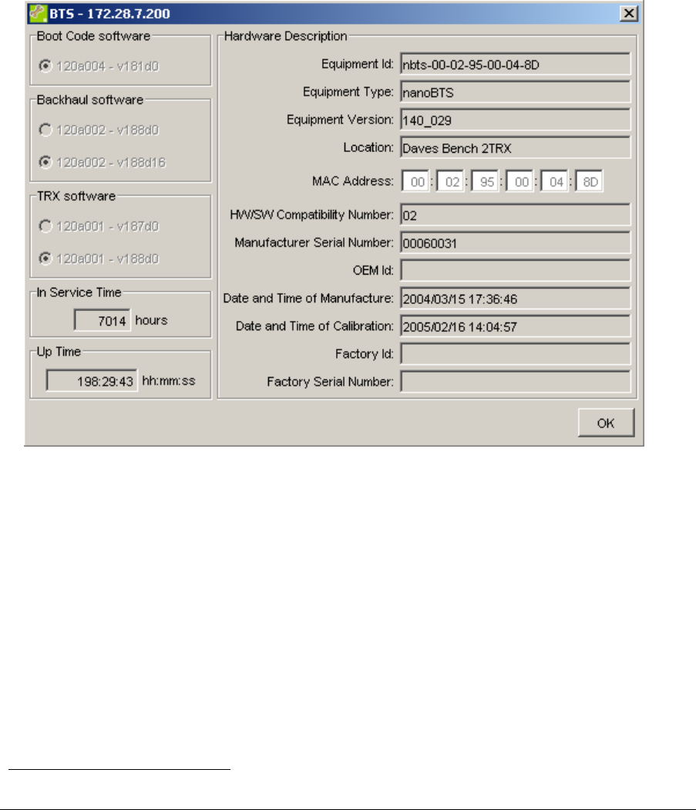Screen dimensions: 696x810
Task: Click the Equipment Type field
Action: [x=516, y=93]
